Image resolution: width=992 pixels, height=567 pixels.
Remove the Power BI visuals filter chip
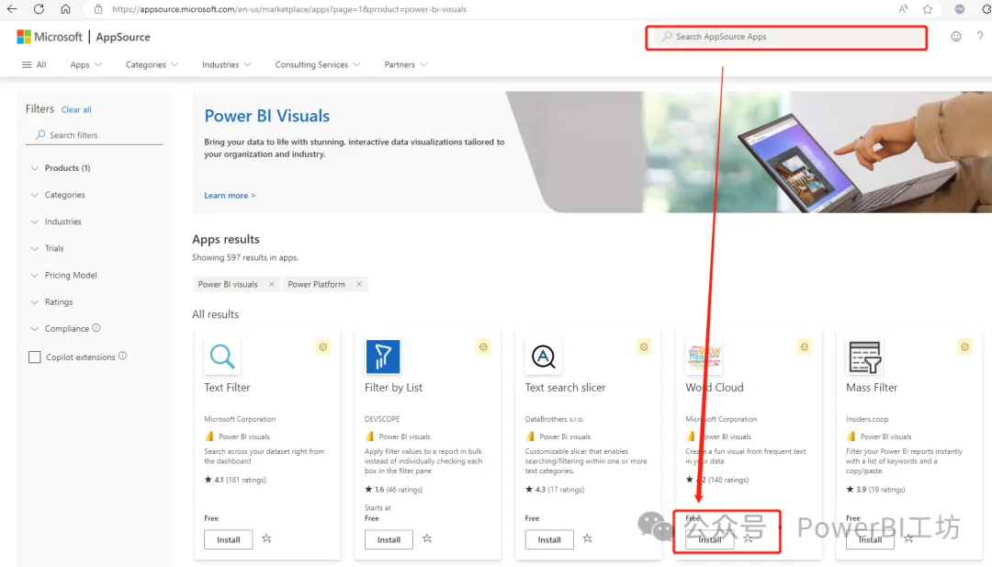coord(271,284)
